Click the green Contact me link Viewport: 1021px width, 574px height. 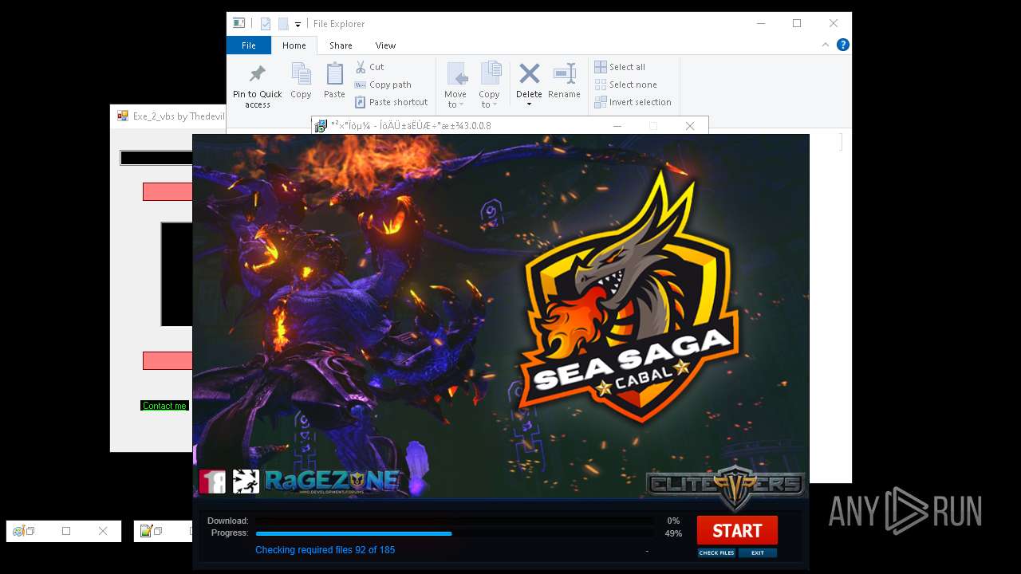[164, 406]
